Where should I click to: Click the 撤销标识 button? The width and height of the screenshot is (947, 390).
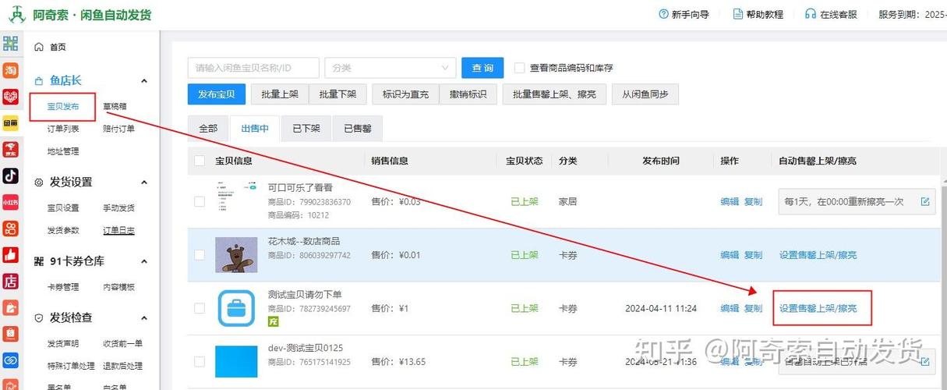[x=468, y=94]
